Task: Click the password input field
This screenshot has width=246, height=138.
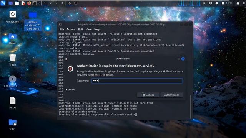Action: click(137, 81)
